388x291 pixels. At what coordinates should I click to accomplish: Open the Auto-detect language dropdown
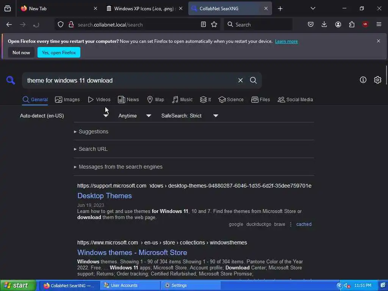click(x=64, y=116)
